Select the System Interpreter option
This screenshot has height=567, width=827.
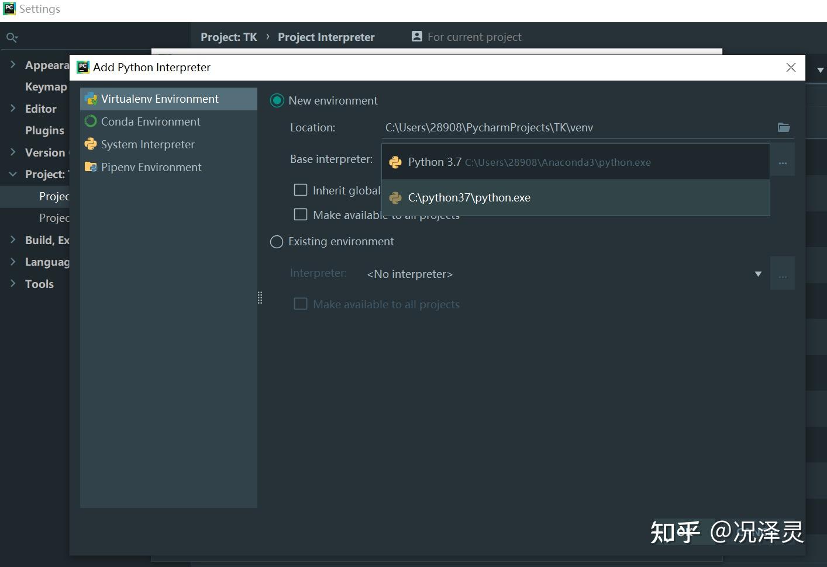pos(147,144)
